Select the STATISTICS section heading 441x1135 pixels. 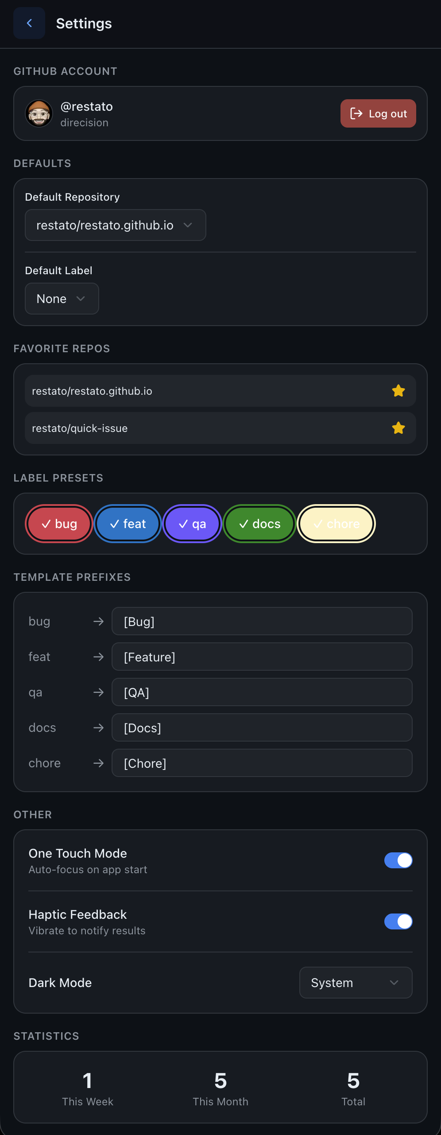click(x=46, y=1036)
